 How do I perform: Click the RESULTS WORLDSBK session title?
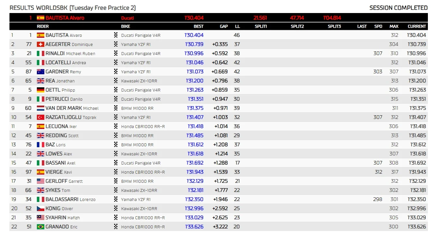coord(73,8)
